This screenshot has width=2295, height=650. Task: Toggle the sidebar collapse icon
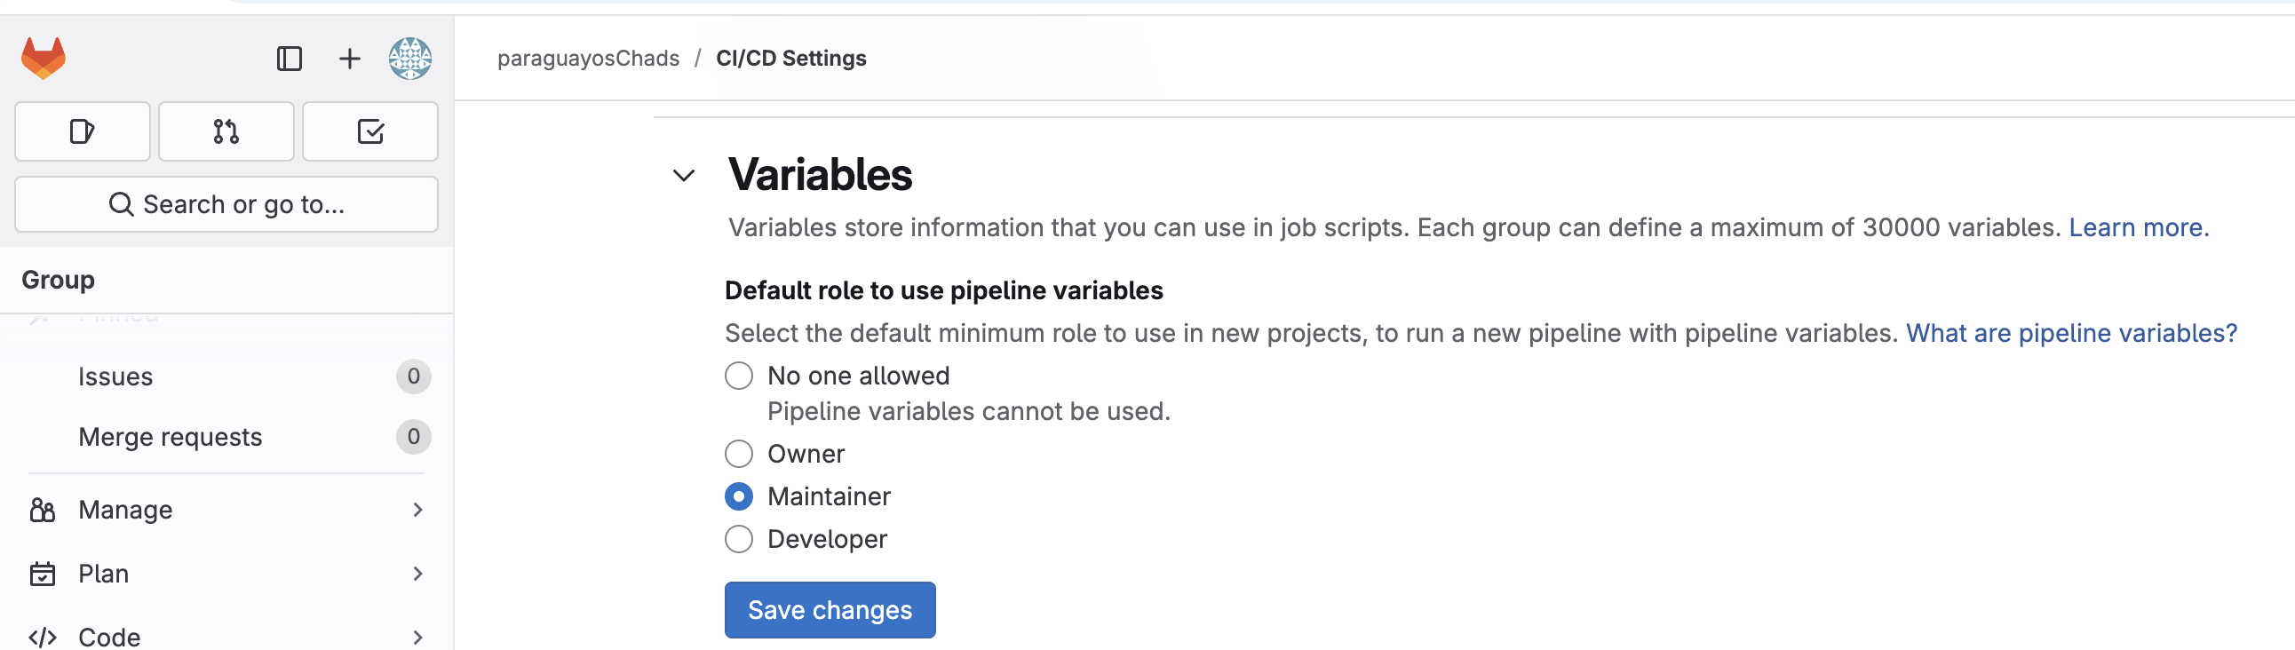[290, 59]
